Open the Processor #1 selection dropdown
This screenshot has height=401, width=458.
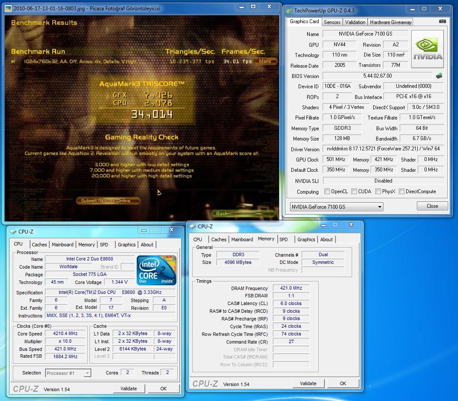[x=68, y=373]
